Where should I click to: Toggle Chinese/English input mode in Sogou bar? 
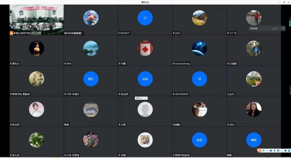(263, 151)
